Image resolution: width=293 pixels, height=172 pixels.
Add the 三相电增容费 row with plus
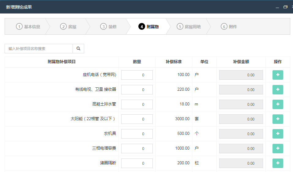[x=278, y=148]
